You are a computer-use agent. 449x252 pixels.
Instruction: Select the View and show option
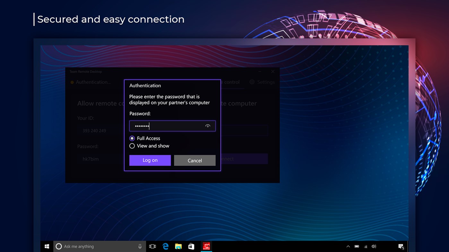tap(132, 146)
